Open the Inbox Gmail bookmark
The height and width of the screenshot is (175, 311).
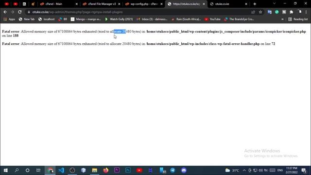(152, 19)
